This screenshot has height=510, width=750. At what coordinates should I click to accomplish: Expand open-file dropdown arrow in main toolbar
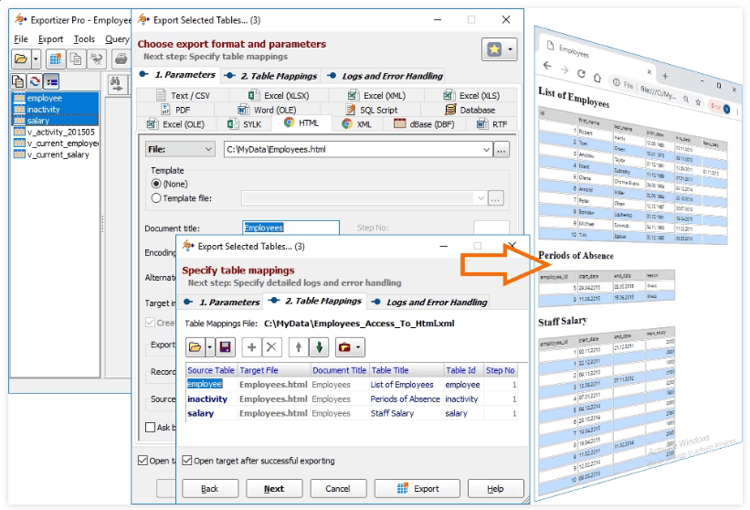point(36,59)
